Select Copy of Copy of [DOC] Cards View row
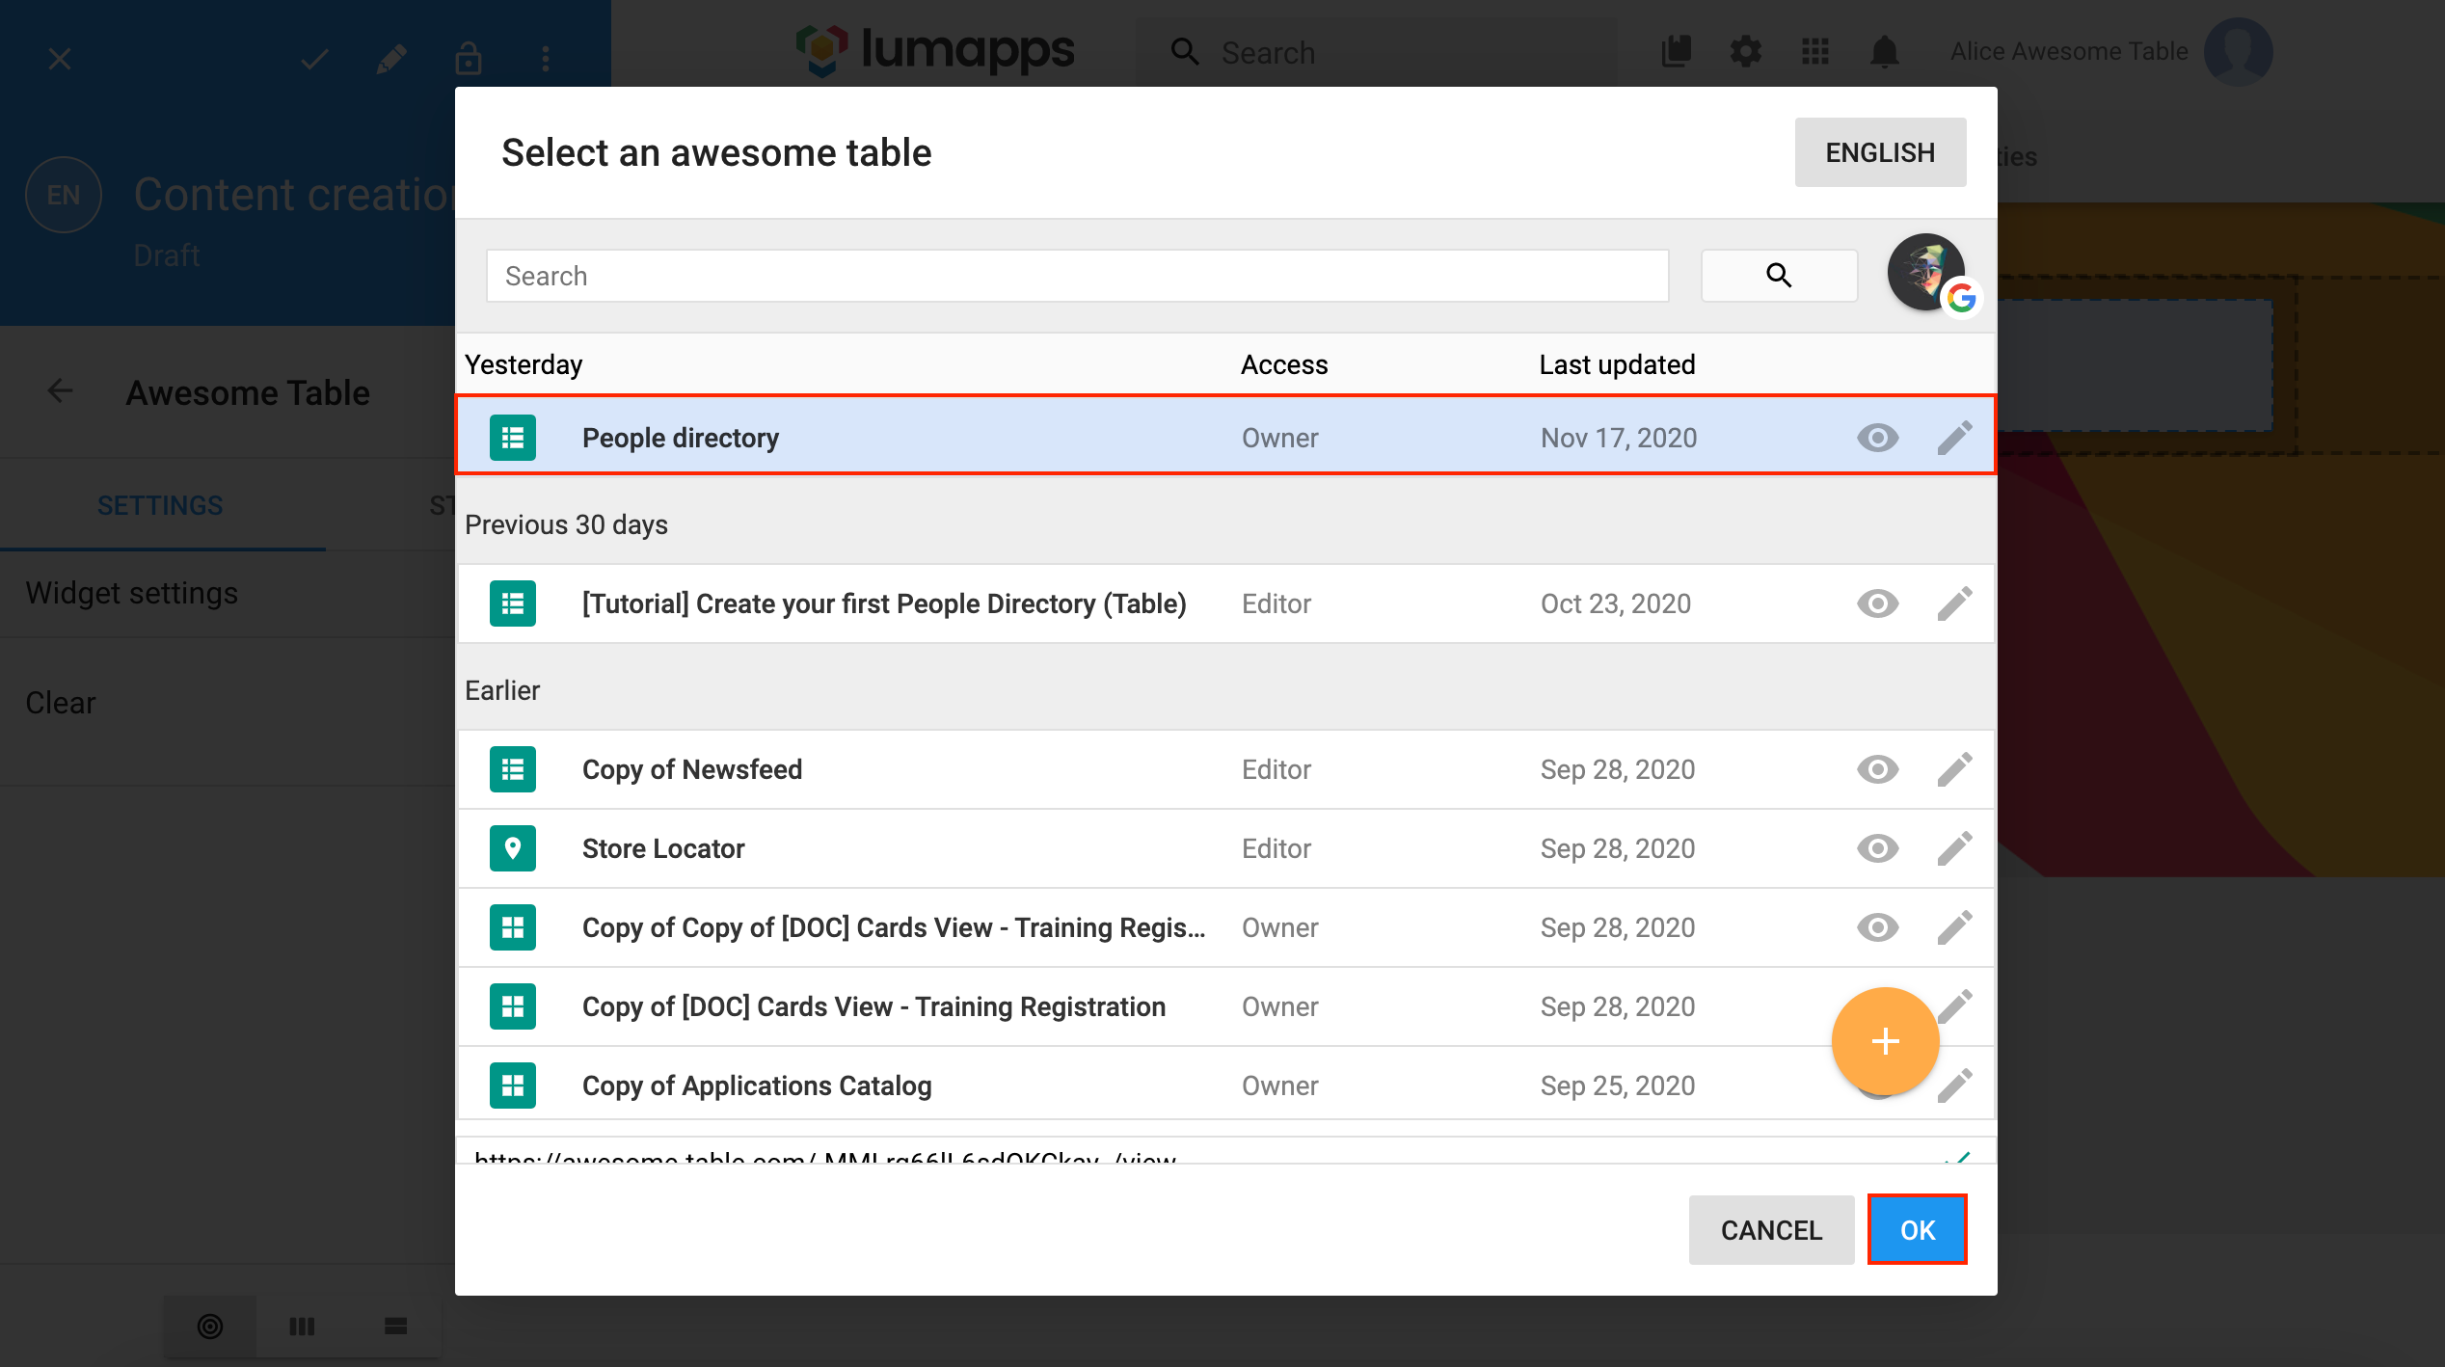Viewport: 2445px width, 1367px height. click(1225, 927)
